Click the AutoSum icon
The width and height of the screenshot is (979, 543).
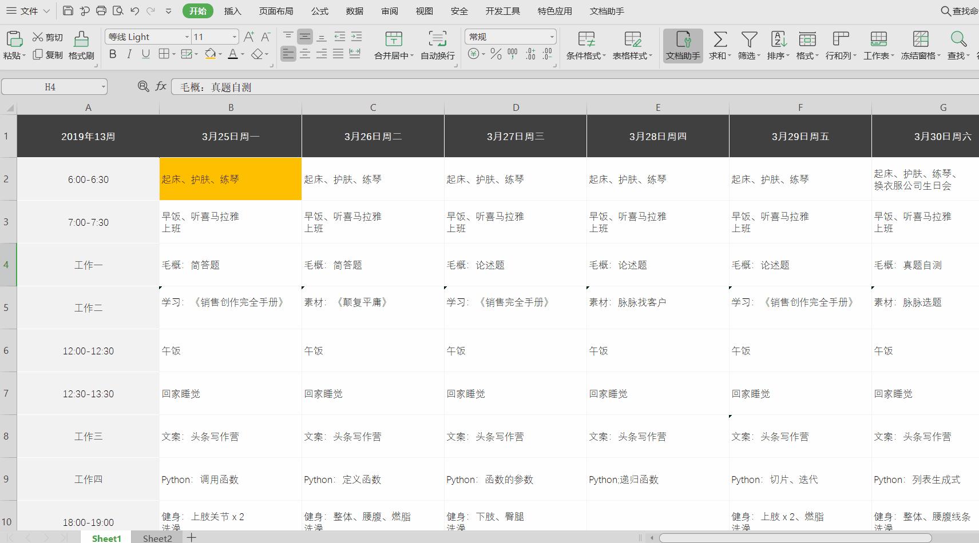click(719, 41)
